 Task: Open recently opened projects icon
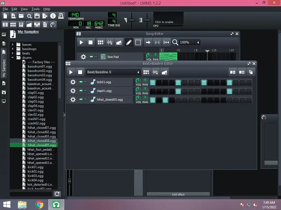[x=29, y=16]
